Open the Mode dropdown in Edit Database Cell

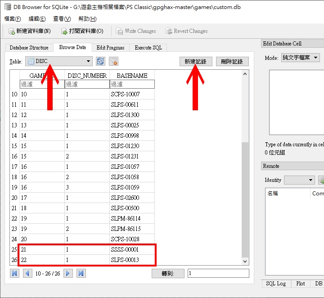[301, 58]
